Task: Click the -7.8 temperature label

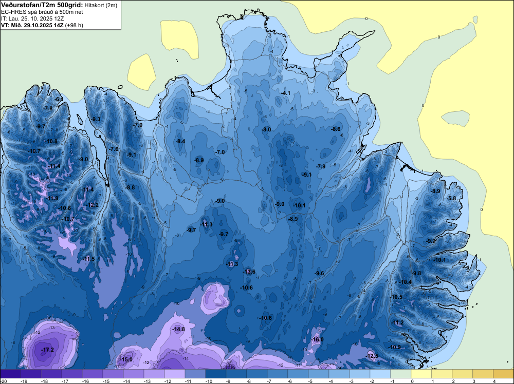Action: tap(48, 109)
